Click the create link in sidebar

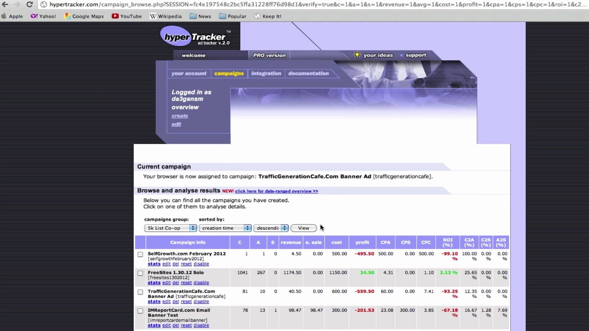click(x=179, y=116)
